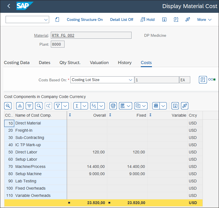The height and width of the screenshot is (208, 219).
Task: Click the Material field RTR_FG_002
Action: pos(91,35)
